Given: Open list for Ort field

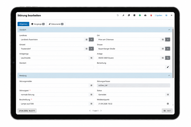Looking at the screenshot, I should (162, 39).
